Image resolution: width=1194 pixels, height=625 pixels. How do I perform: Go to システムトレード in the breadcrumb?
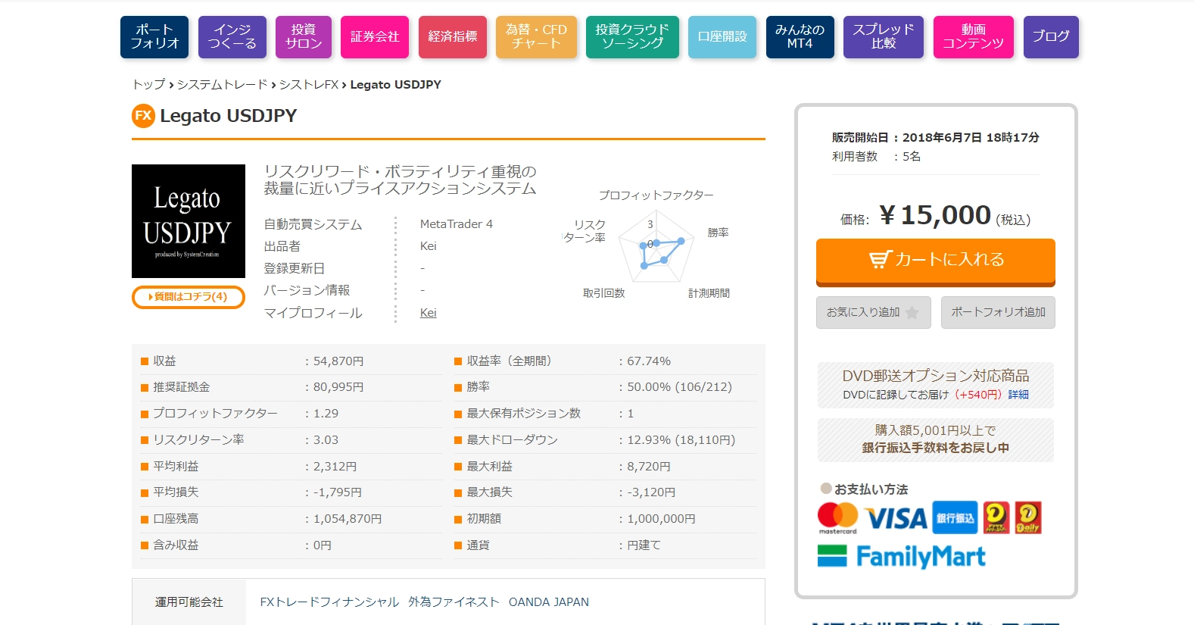(222, 85)
